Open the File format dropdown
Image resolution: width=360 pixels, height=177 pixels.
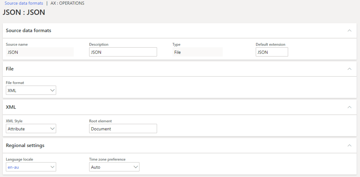[31, 91]
